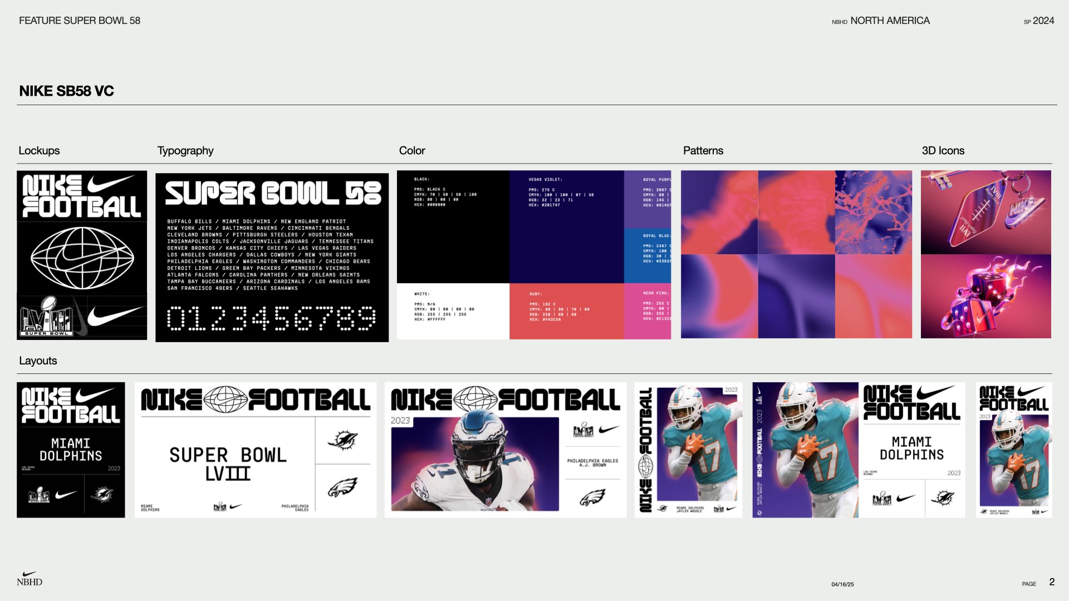1069x601 pixels.
Task: Click 'SUPER BOWL LVIII' text in white layout
Action: [x=228, y=464]
